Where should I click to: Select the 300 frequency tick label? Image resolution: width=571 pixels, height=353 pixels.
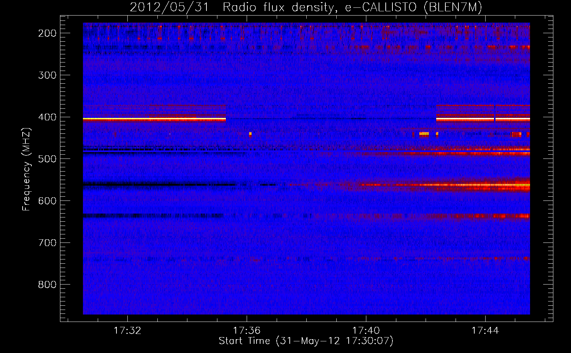click(47, 75)
